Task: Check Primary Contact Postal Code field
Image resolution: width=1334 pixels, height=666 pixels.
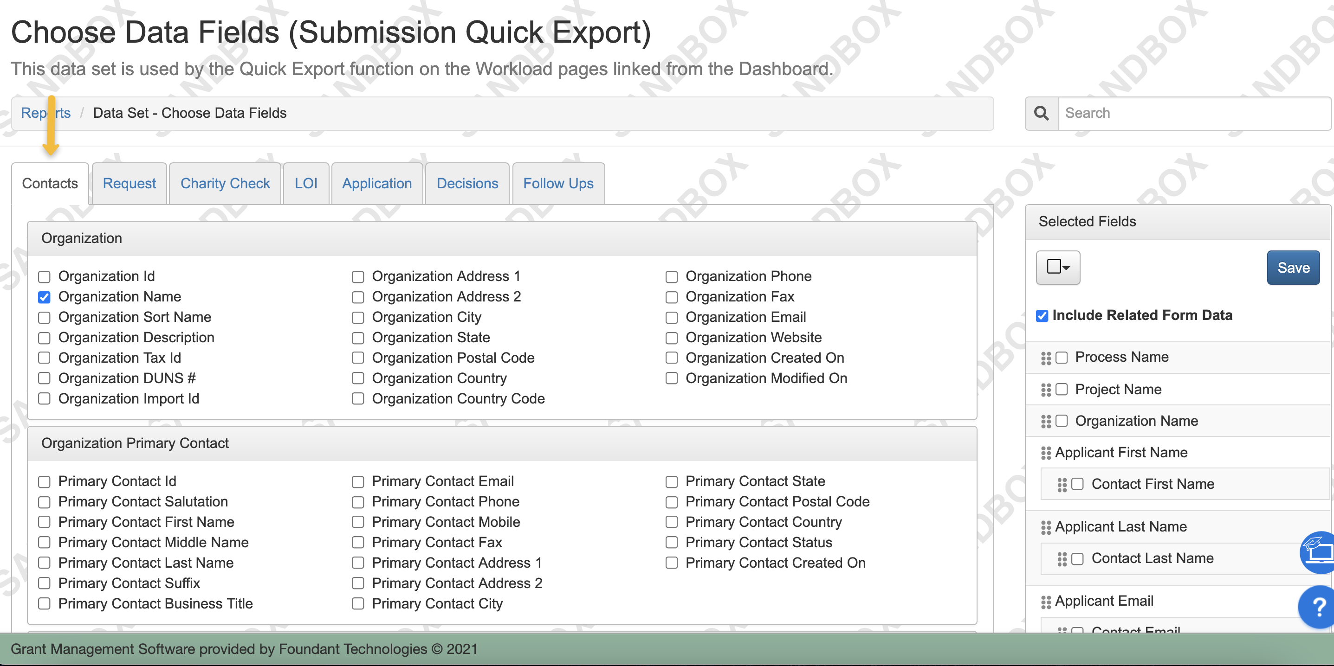Action: click(x=672, y=502)
